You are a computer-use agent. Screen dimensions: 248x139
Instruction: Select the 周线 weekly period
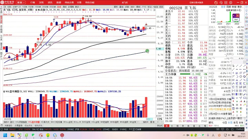(x=64, y=7)
